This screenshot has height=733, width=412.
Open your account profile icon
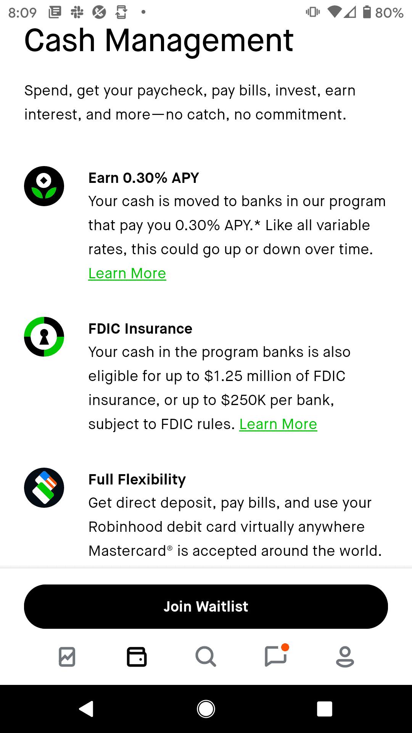pyautogui.click(x=345, y=656)
